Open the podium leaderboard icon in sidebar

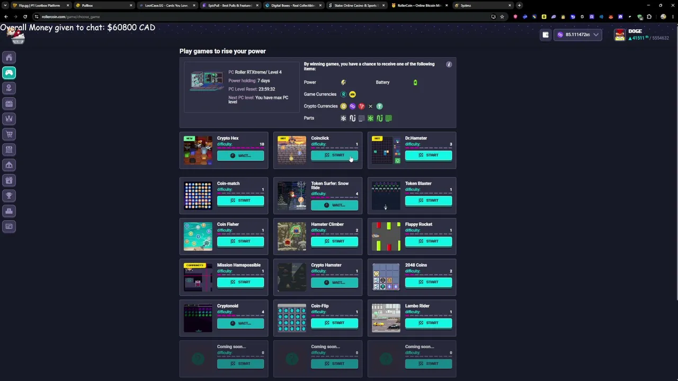9,211
